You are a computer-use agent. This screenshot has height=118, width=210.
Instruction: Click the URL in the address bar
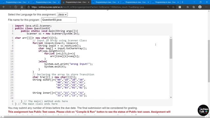88,7
